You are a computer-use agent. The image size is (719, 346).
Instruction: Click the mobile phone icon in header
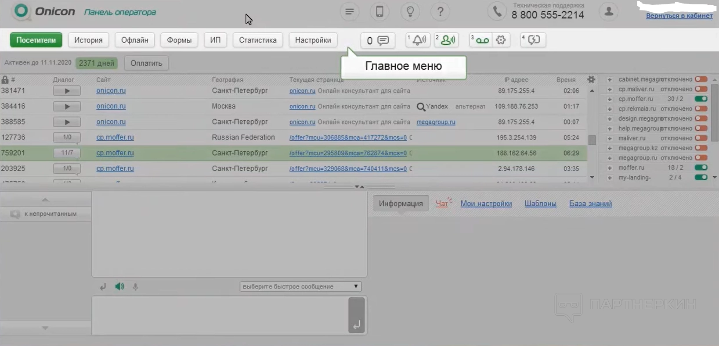(379, 12)
